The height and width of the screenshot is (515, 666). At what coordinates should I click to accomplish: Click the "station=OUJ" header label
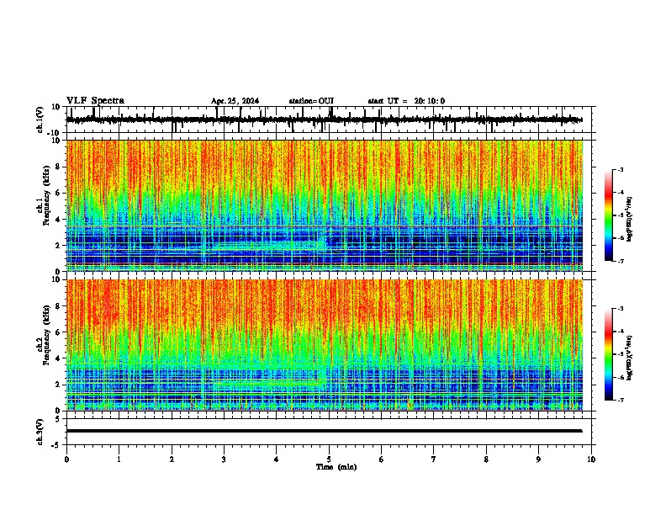(311, 101)
